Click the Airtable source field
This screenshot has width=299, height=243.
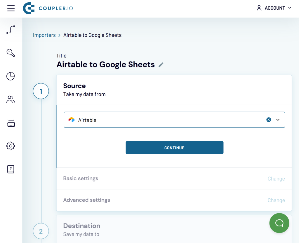tap(174, 120)
